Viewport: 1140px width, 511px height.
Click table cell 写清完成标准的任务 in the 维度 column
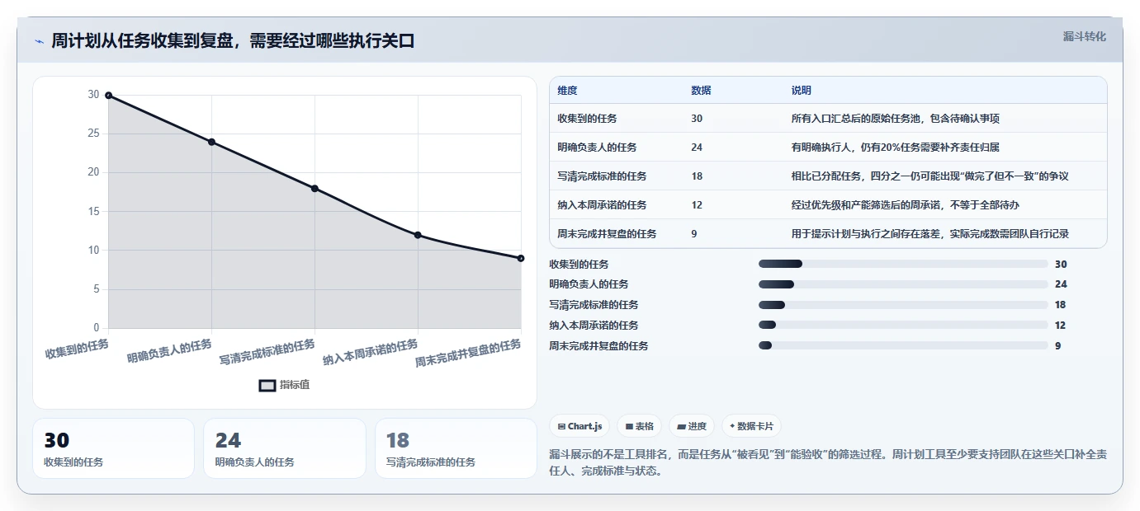(x=602, y=176)
